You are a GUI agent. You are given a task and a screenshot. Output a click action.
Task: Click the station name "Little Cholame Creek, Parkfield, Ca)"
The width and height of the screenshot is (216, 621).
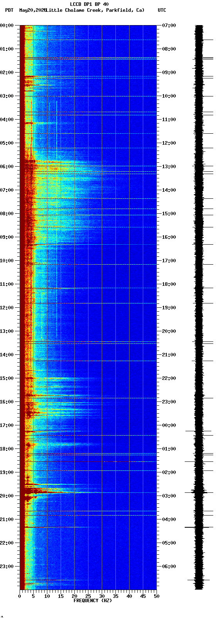click(95, 10)
